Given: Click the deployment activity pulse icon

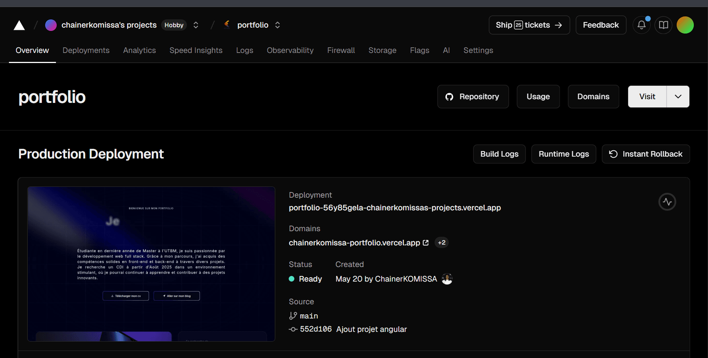Looking at the screenshot, I should click(x=667, y=202).
